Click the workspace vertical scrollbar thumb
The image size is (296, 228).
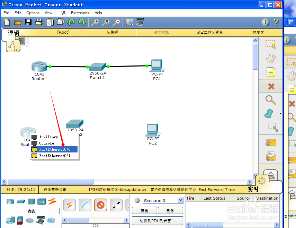[x=255, y=56]
